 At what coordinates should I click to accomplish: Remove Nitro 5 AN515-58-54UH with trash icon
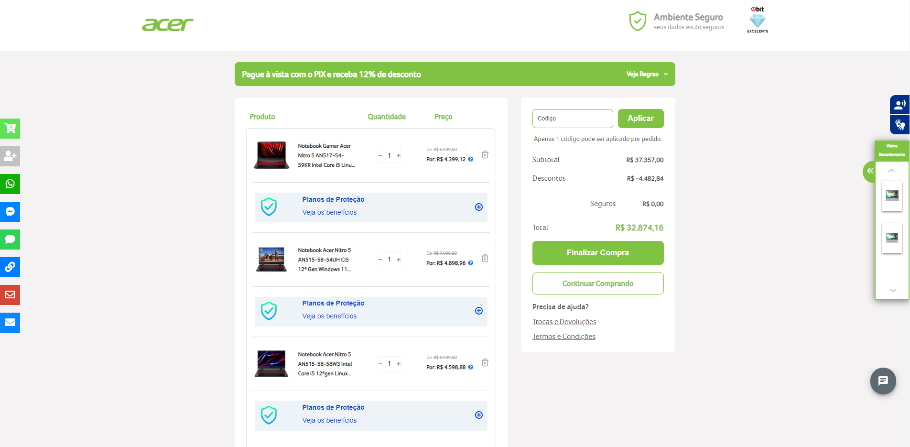(485, 258)
